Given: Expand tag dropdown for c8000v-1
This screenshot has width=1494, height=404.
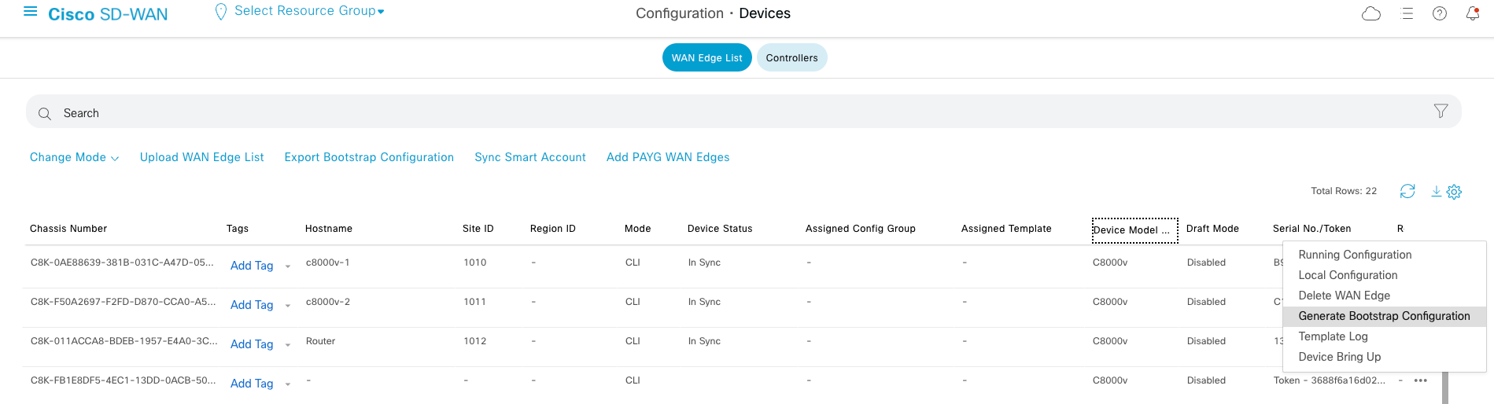Looking at the screenshot, I should point(288,266).
